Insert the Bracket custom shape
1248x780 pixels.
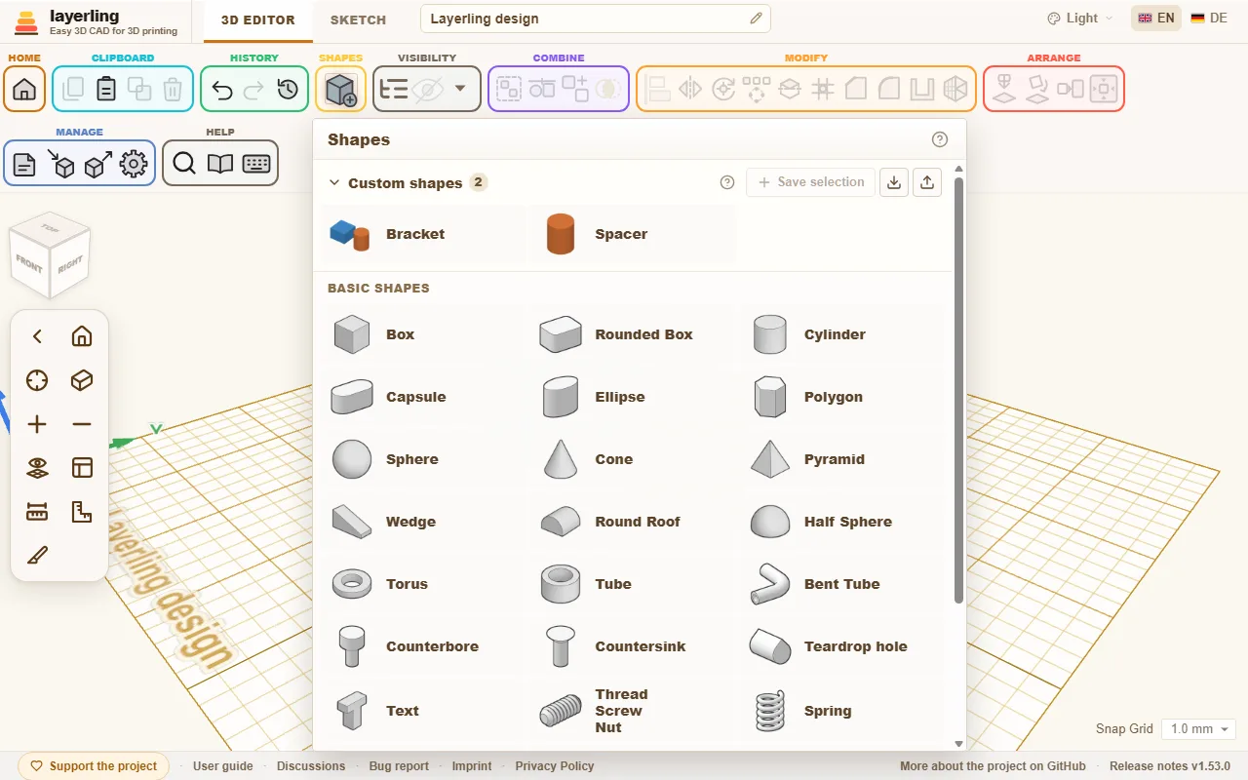point(424,234)
